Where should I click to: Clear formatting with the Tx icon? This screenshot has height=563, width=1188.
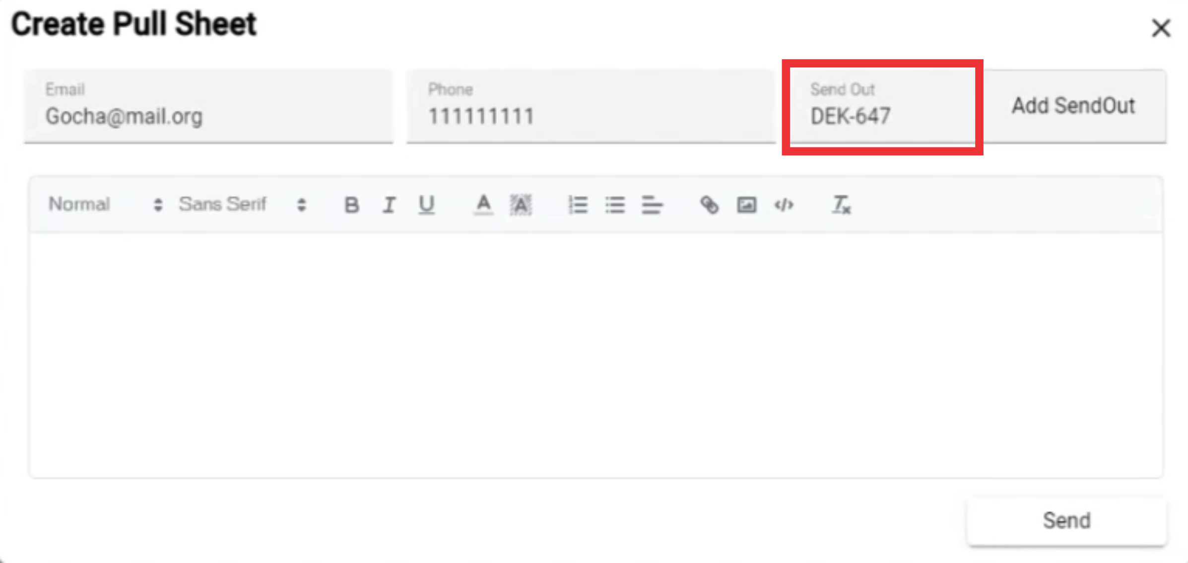click(841, 205)
